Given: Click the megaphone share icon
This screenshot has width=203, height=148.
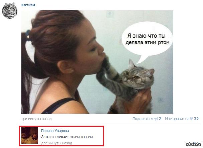Looking at the screenshot, I should (156, 119).
